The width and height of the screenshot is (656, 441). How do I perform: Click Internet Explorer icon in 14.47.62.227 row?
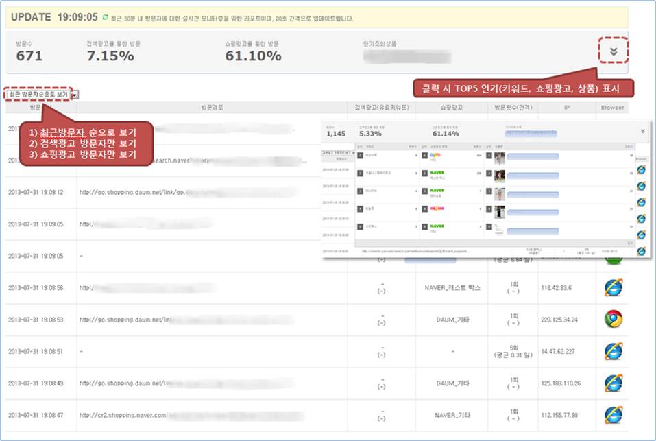tap(613, 351)
